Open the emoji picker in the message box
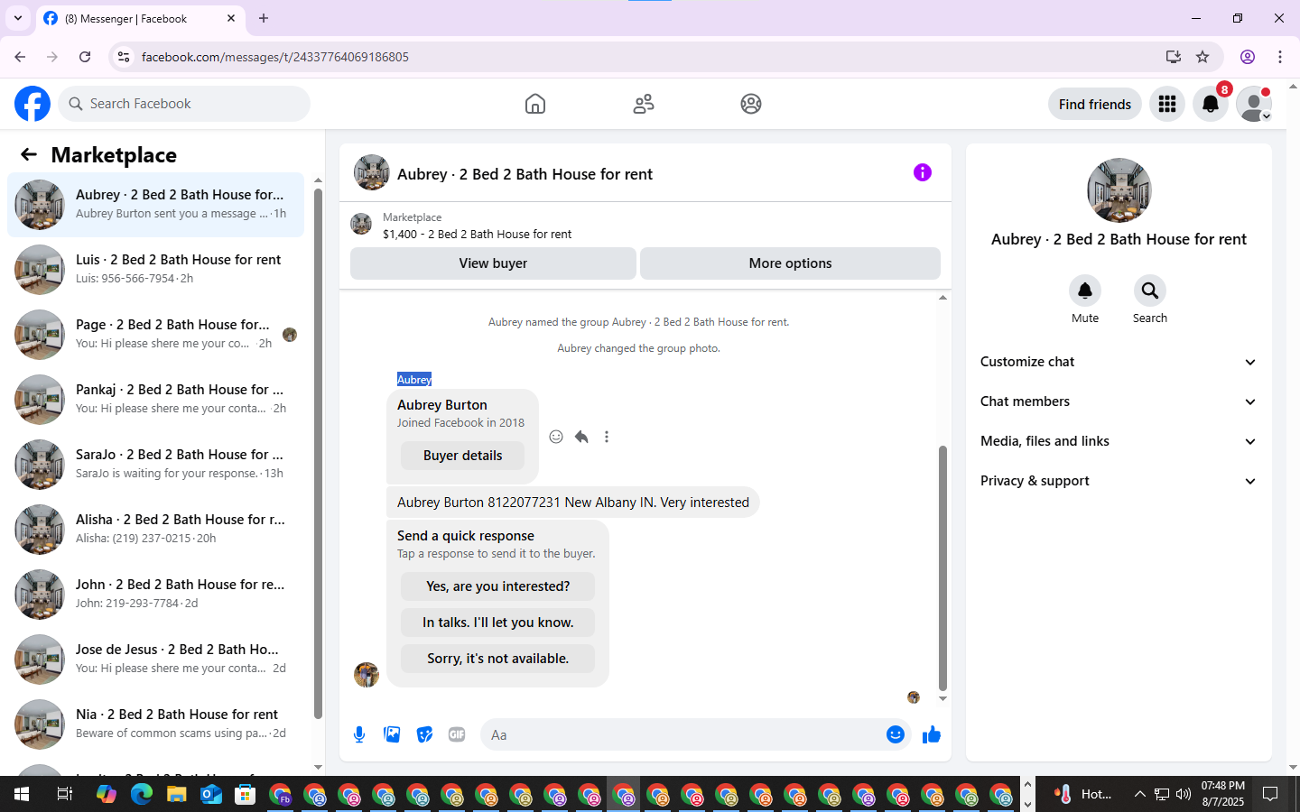The width and height of the screenshot is (1300, 812). pyautogui.click(x=896, y=734)
